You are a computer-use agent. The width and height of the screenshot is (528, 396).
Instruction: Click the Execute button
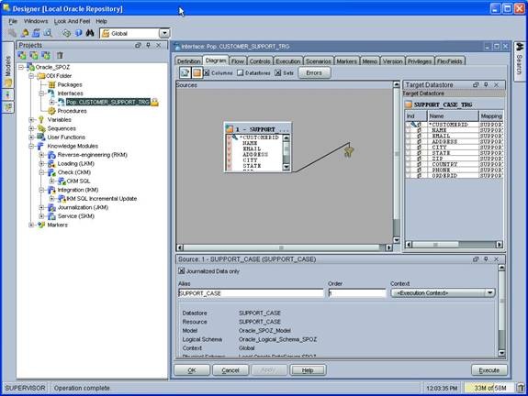click(x=489, y=370)
